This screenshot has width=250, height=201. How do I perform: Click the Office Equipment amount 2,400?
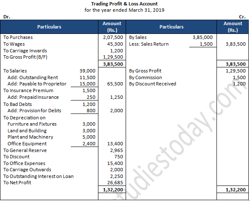[89, 144]
